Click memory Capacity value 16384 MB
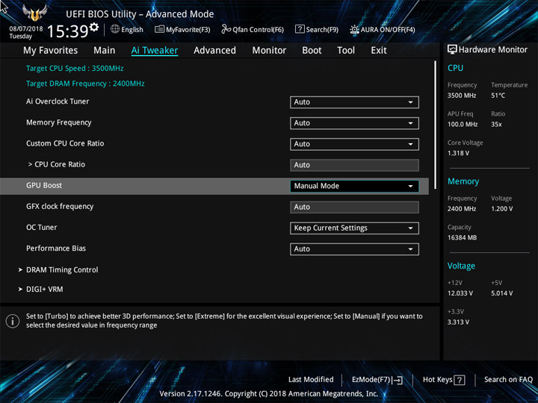 [463, 237]
